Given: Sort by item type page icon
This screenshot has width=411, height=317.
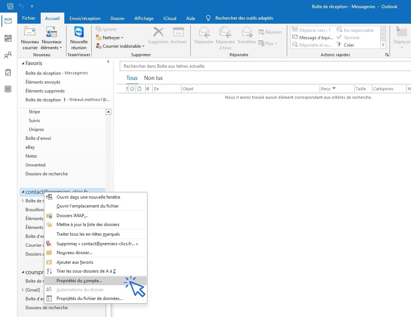Looking at the screenshot, I should (x=140, y=89).
